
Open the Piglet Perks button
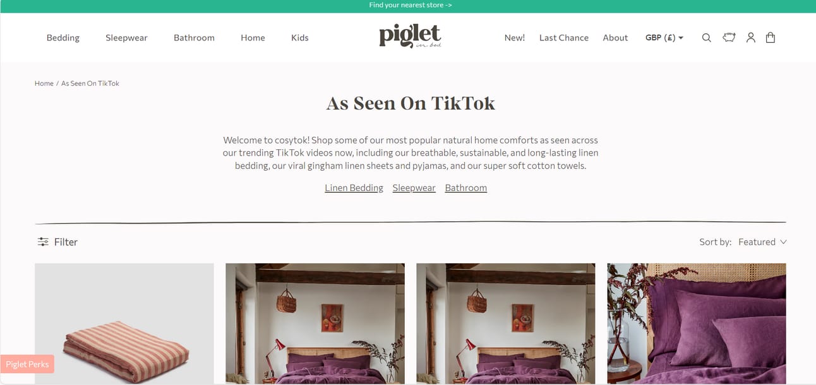click(27, 364)
